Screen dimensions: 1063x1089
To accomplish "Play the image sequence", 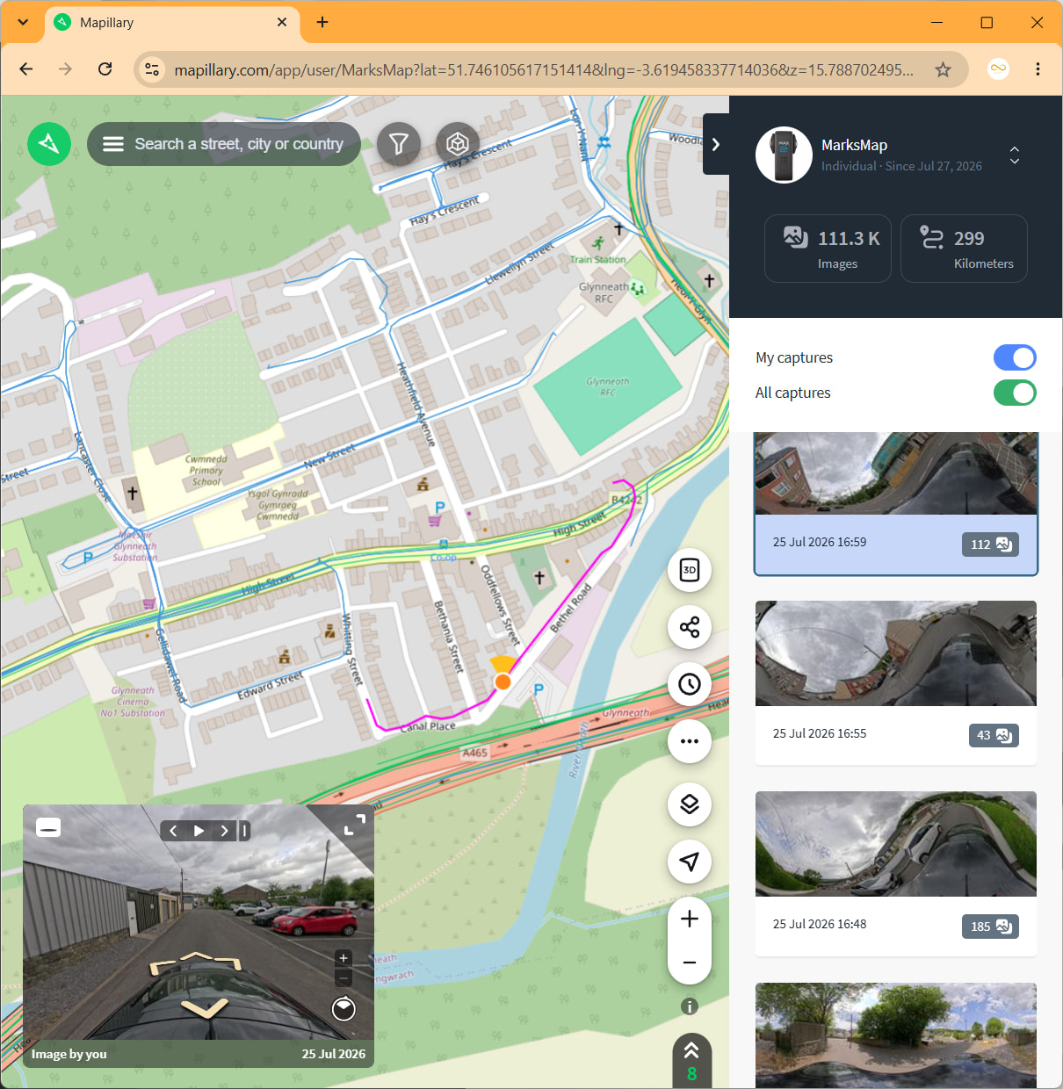I will pyautogui.click(x=199, y=831).
